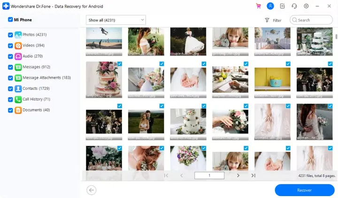Image resolution: width=338 pixels, height=198 pixels.
Task: Click the Message Attachments icon
Action: click(x=18, y=78)
